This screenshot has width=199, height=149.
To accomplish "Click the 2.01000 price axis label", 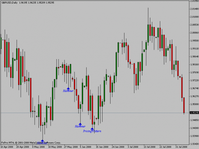I will [194, 17].
